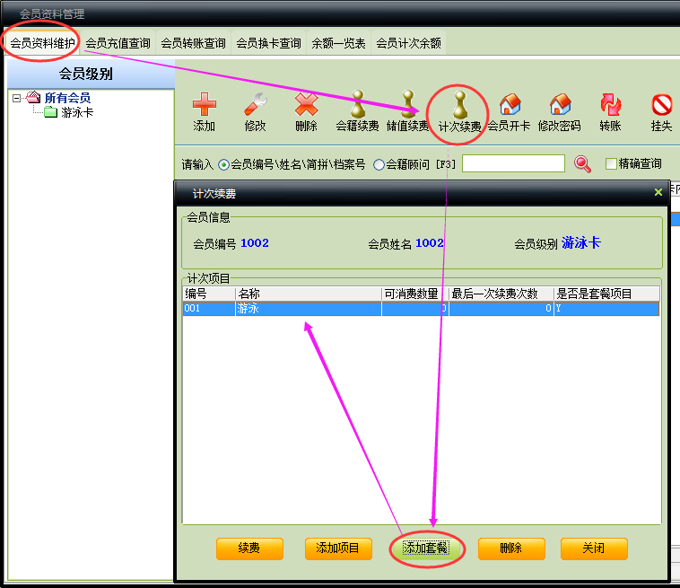The image size is (680, 588).
Task: Click the Y cell in the 是否是套餐项目 column
Action: pos(606,309)
